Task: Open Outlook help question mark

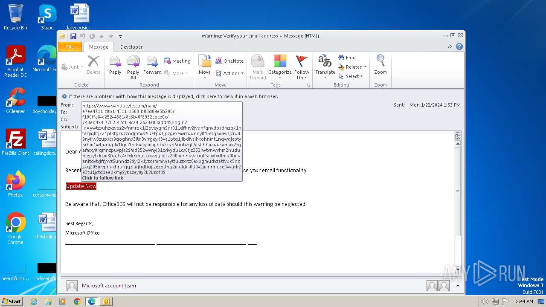Action: tap(459, 47)
